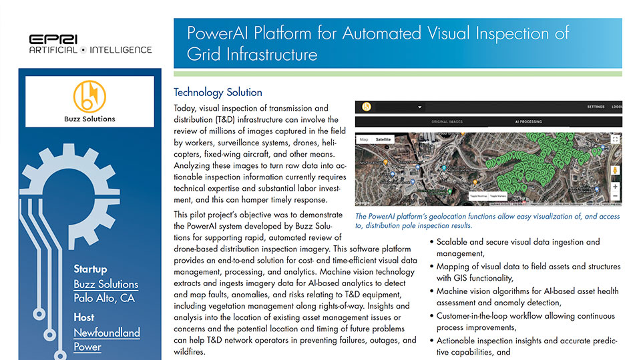Toggle fullscreen view on the map
641x360 pixels.
[615, 139]
